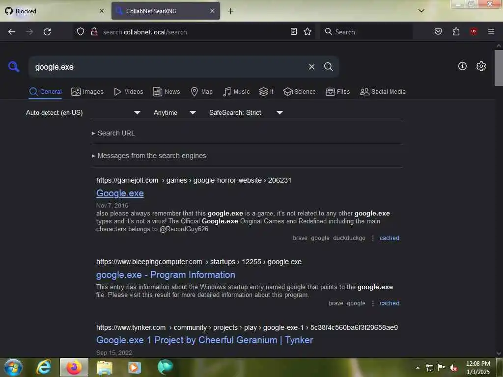
Task: Toggle reader view icon in address bar
Action: click(294, 31)
